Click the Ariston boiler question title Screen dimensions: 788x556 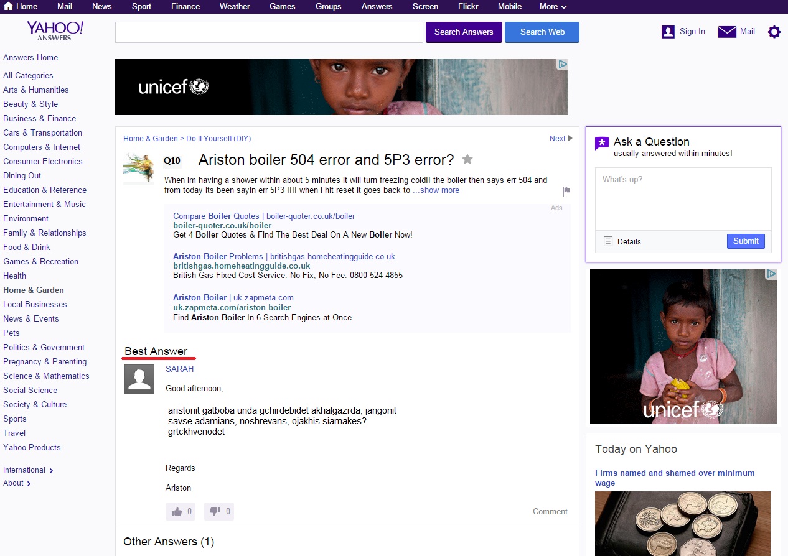pos(326,160)
